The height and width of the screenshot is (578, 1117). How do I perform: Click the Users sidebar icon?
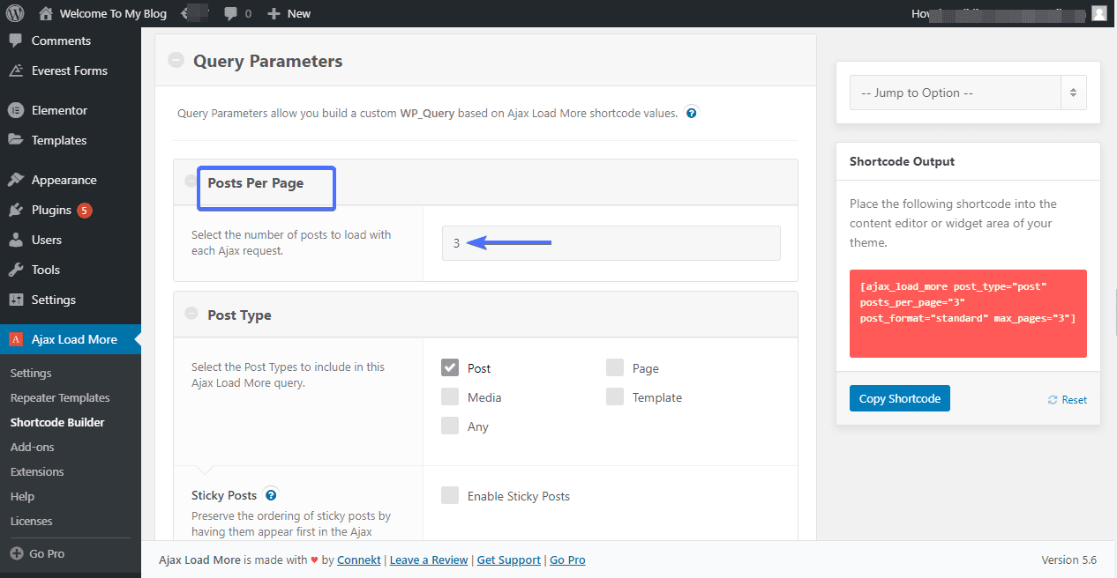pyautogui.click(x=16, y=240)
